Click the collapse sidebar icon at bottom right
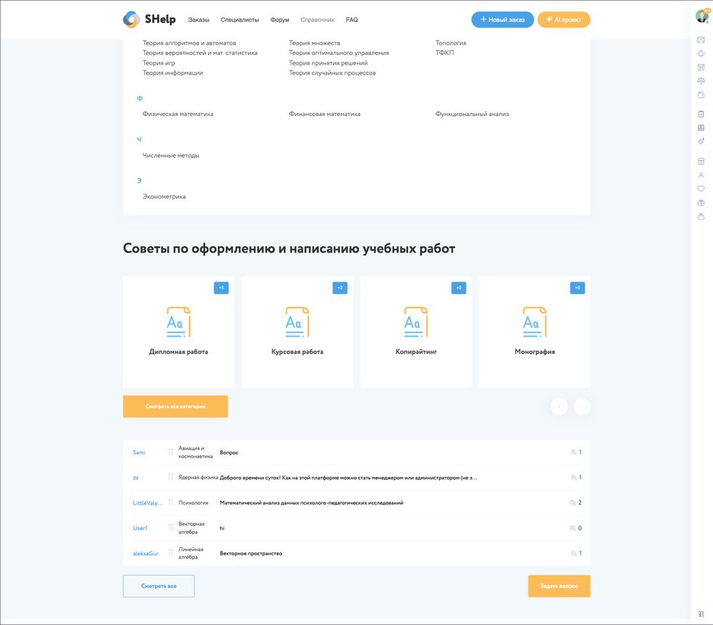The height and width of the screenshot is (625, 713). 701,614
